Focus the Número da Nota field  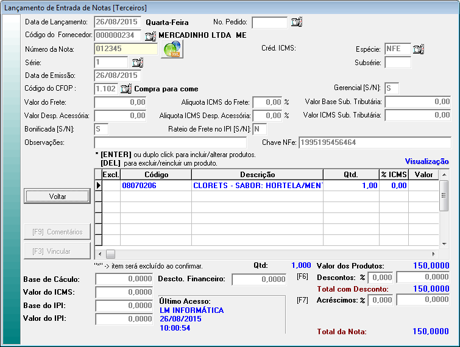pos(126,49)
